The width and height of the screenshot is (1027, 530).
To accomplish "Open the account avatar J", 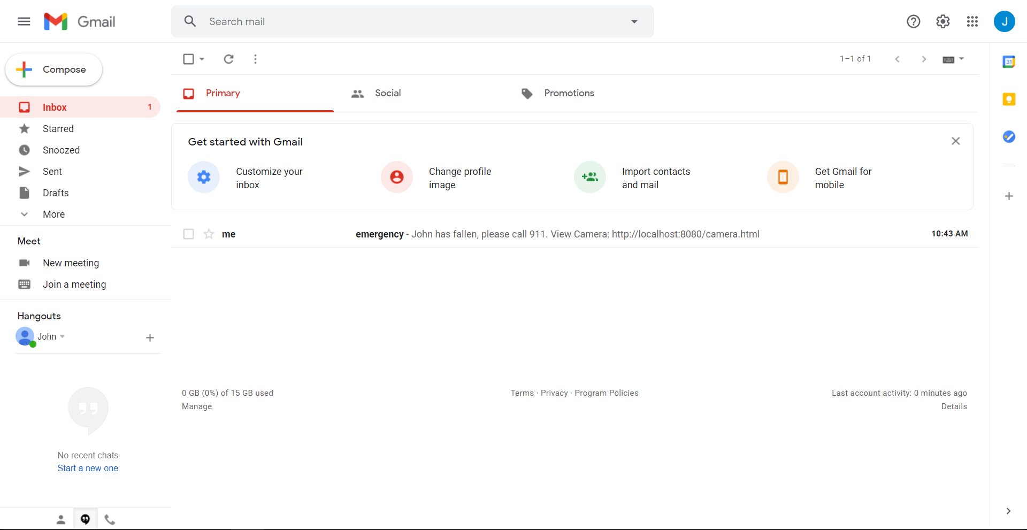I will [1005, 21].
